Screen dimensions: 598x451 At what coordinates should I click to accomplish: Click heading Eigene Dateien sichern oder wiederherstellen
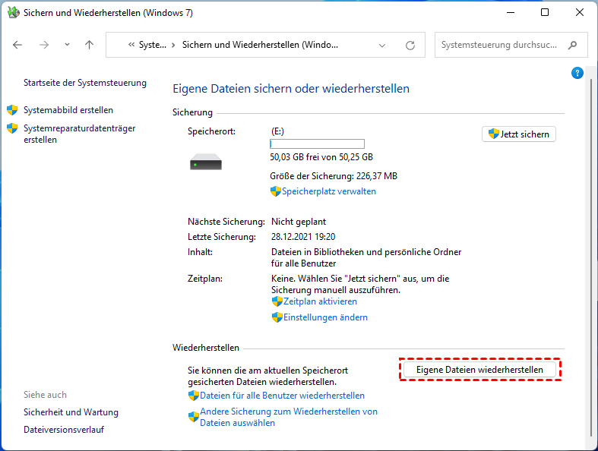click(x=291, y=89)
